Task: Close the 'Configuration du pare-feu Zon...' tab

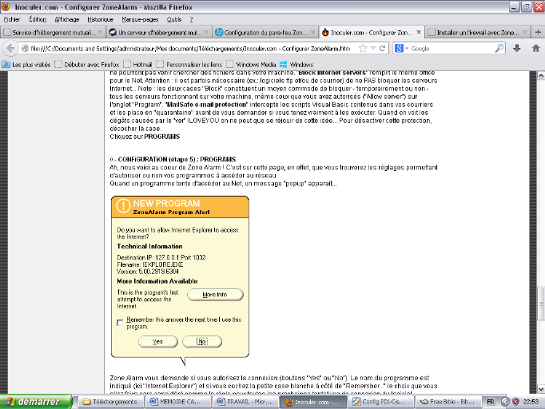Action: [312, 32]
